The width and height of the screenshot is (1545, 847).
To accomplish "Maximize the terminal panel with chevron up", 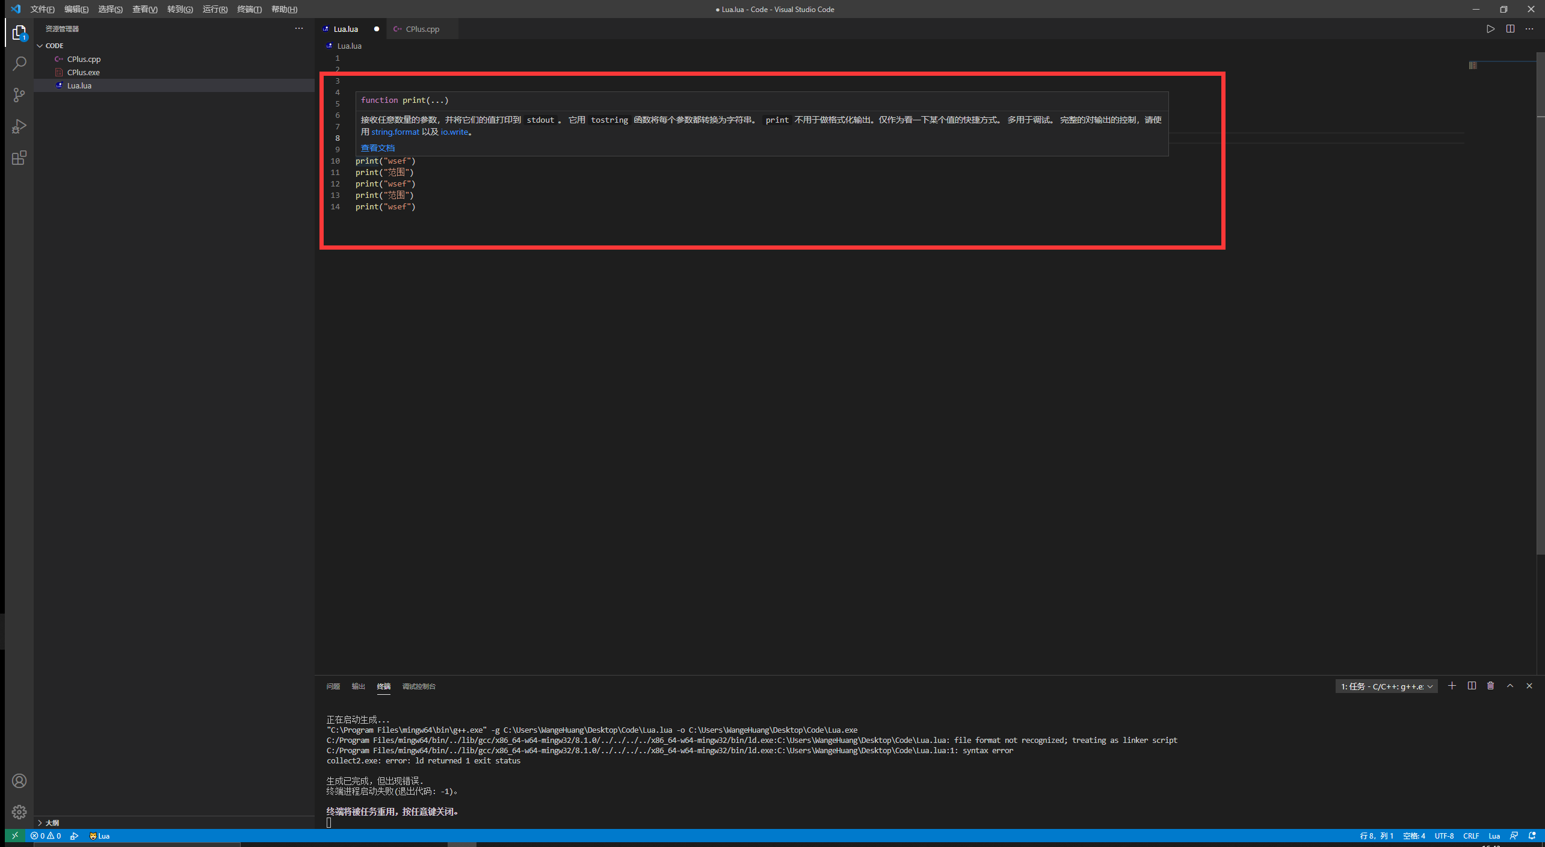I will tap(1510, 686).
